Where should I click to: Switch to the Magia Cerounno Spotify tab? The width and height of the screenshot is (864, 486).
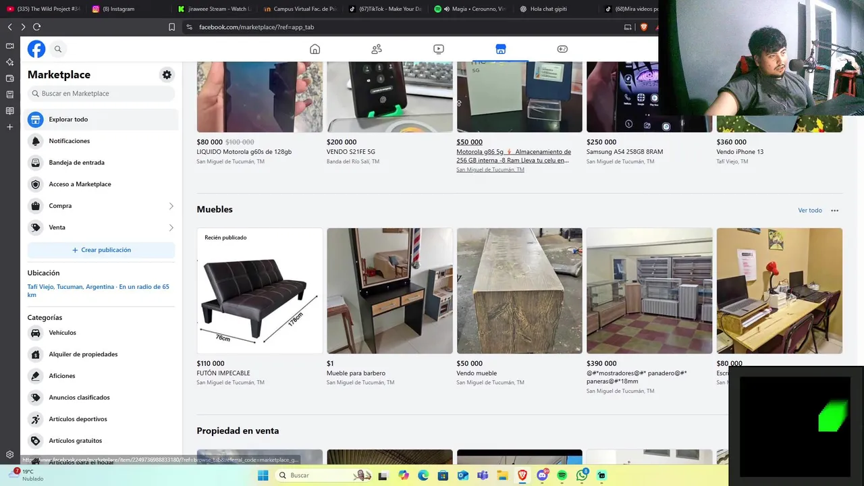pyautogui.click(x=470, y=9)
